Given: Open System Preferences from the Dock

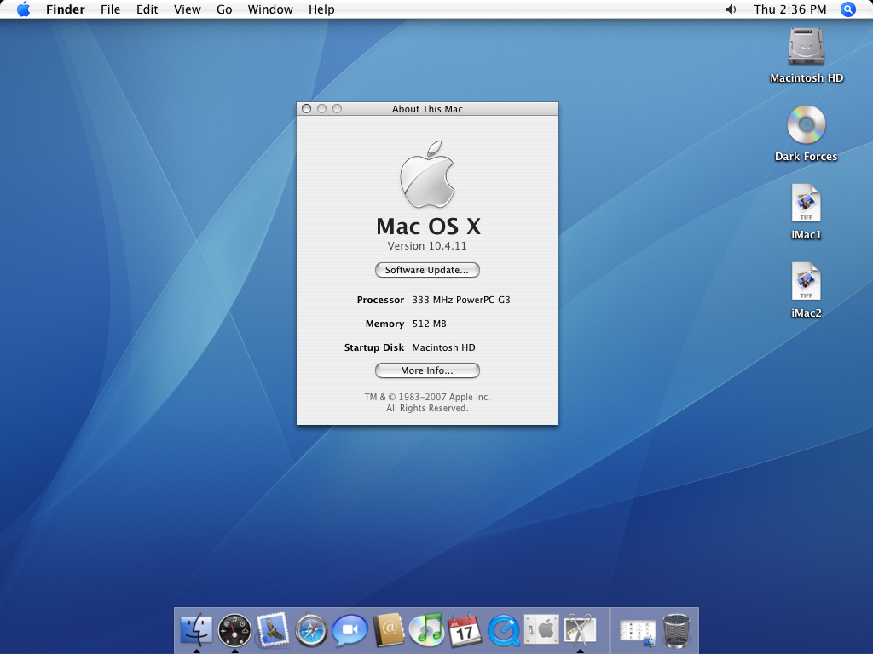Looking at the screenshot, I should pyautogui.click(x=541, y=631).
